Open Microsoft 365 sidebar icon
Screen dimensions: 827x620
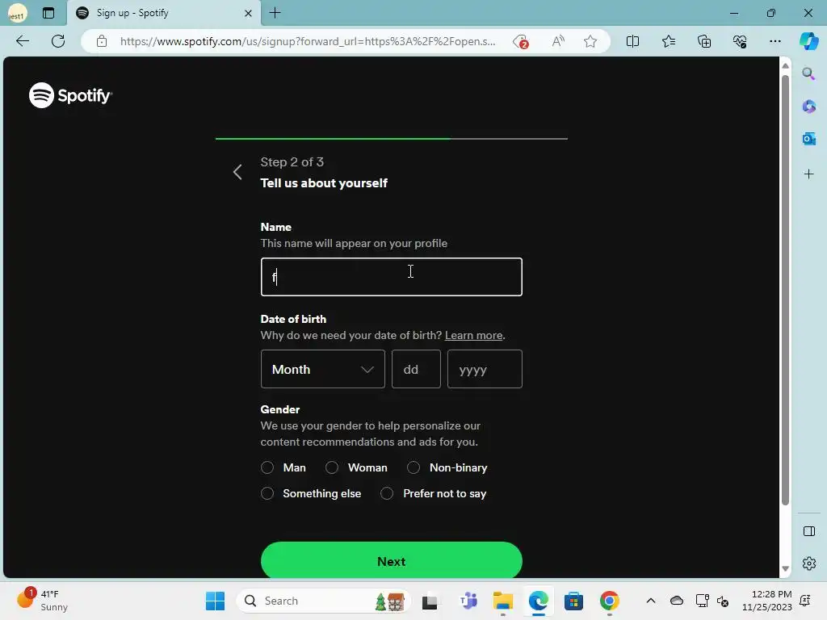[x=808, y=107]
